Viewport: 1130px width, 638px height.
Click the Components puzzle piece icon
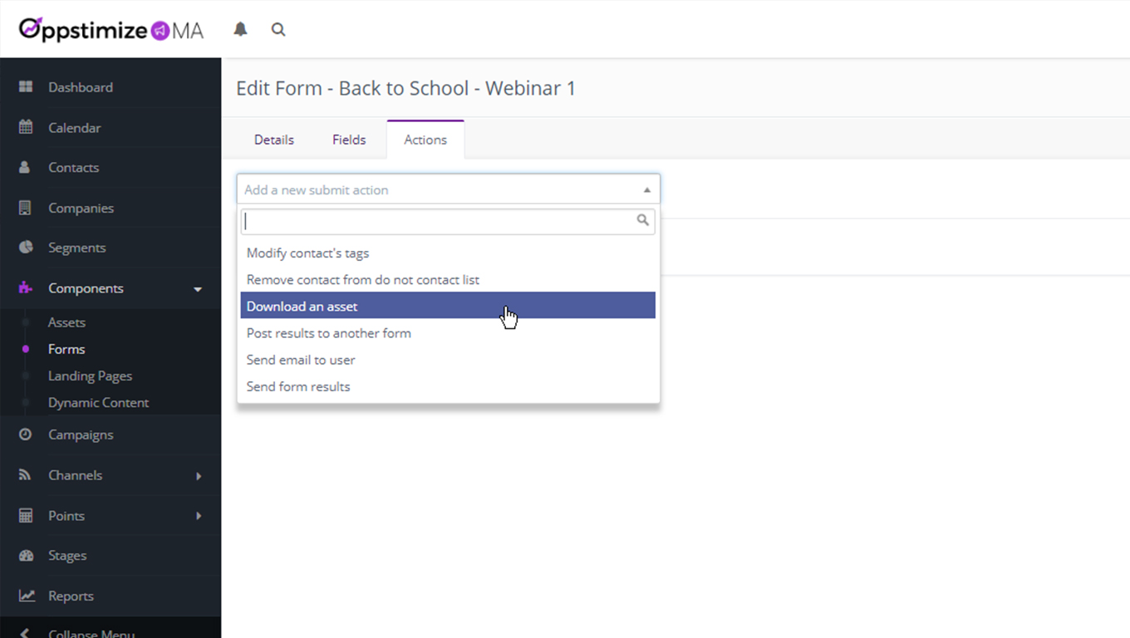[26, 288]
